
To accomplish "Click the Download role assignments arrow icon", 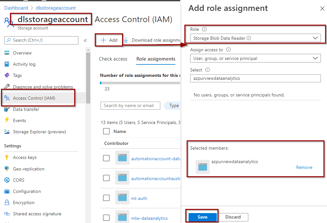I will pyautogui.click(x=126, y=40).
